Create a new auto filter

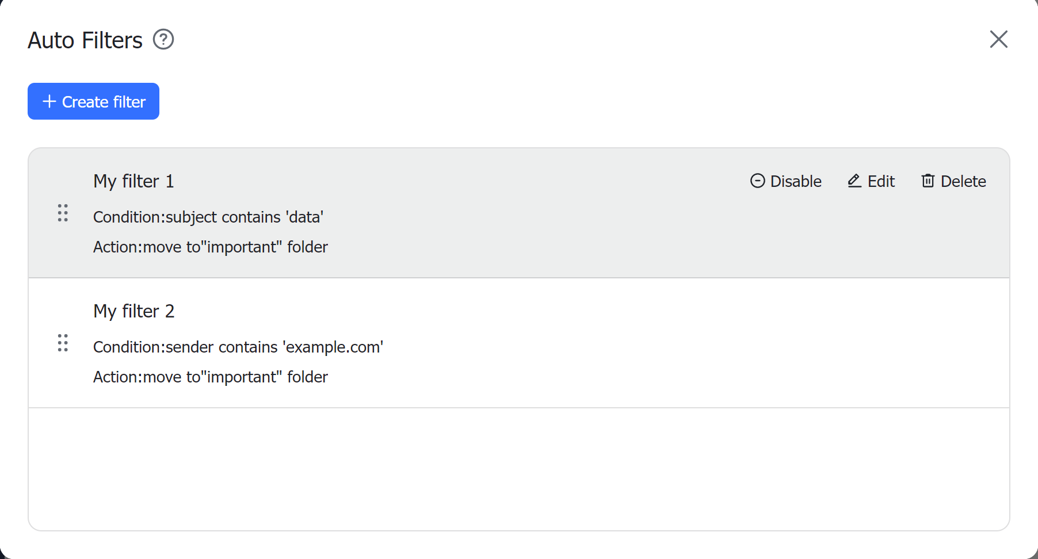pos(93,101)
